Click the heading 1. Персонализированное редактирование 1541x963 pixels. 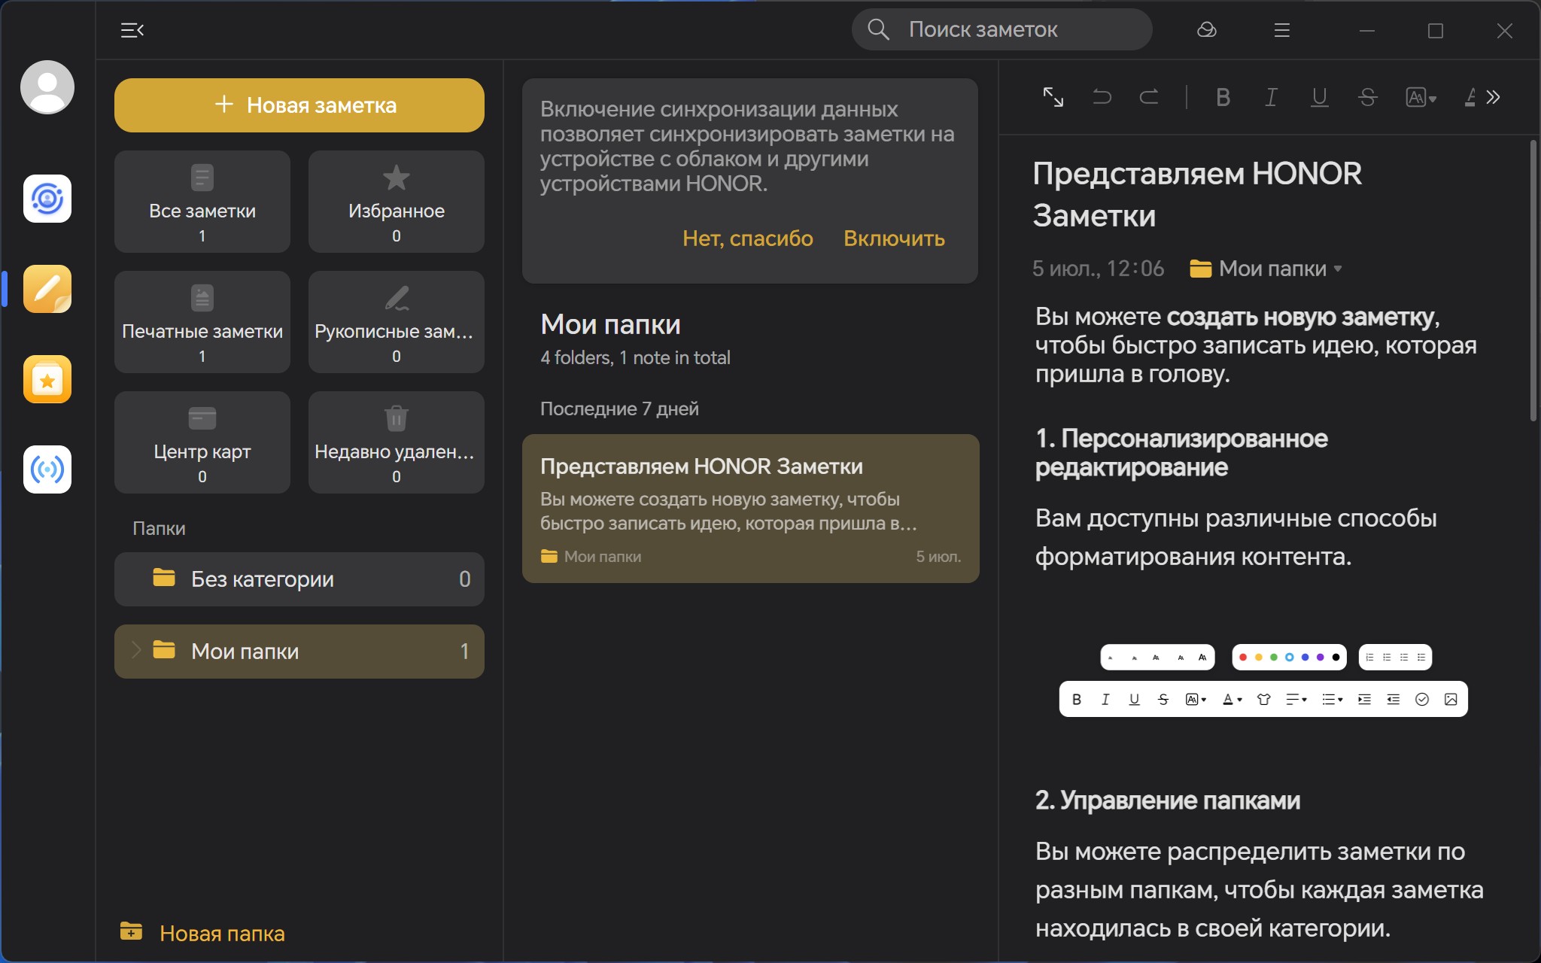(x=1181, y=453)
